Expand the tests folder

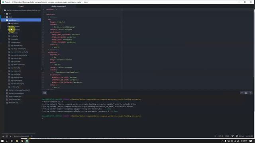(x=5, y=17)
